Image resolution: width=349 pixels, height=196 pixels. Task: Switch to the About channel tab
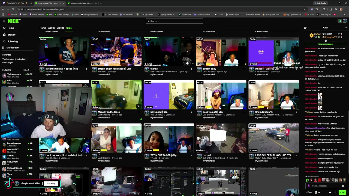pyautogui.click(x=51, y=28)
